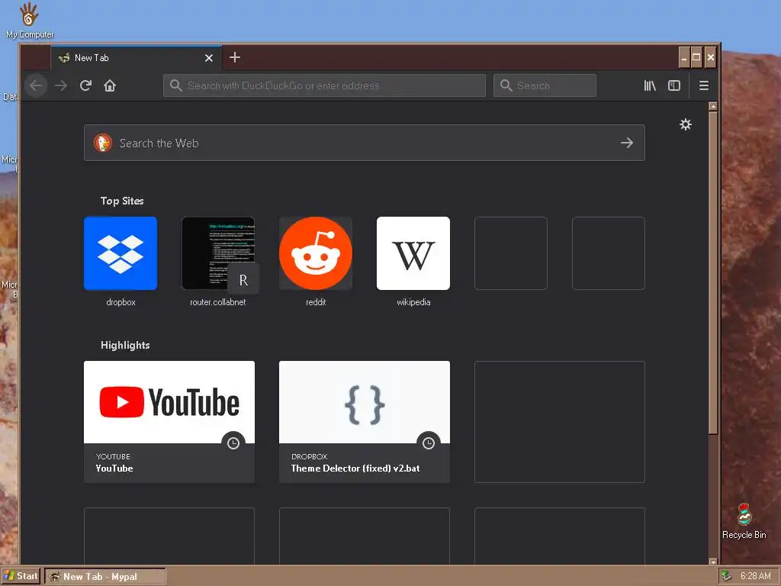This screenshot has height=586, width=781.
Task: Click the history clock badge on Dropbox card
Action: pos(429,443)
